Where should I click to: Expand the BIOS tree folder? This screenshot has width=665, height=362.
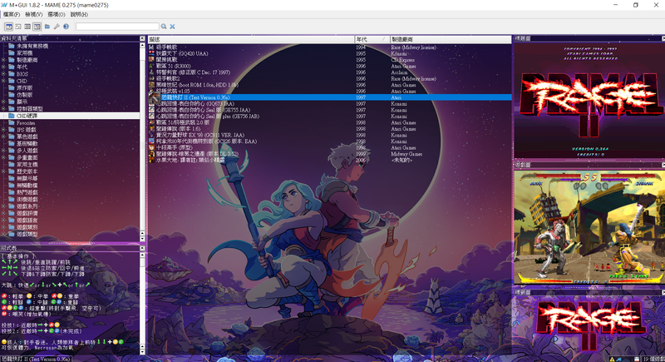point(4,74)
